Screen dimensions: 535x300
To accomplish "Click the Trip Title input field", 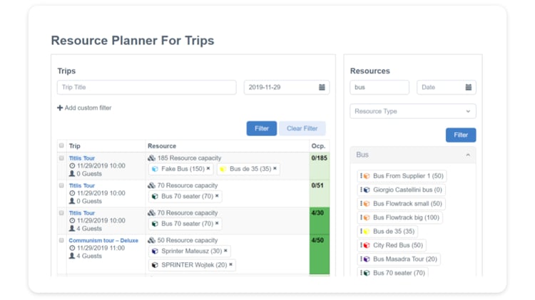I will pos(146,88).
